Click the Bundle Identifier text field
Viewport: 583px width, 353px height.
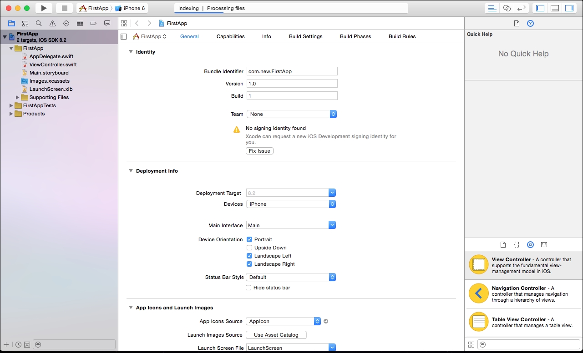point(292,71)
